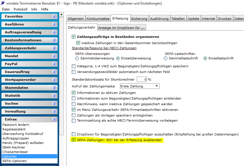
Task: Toggle Zahlungsaufträge in Beständen organisieren checkbox
Action: click(73, 36)
